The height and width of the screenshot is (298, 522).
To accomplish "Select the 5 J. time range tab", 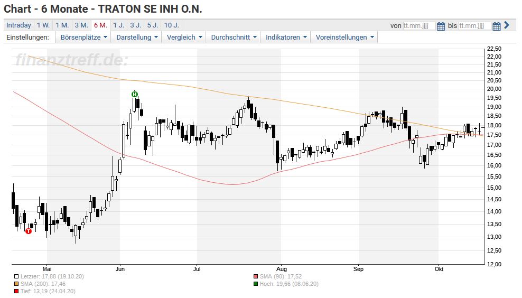I will pos(153,25).
